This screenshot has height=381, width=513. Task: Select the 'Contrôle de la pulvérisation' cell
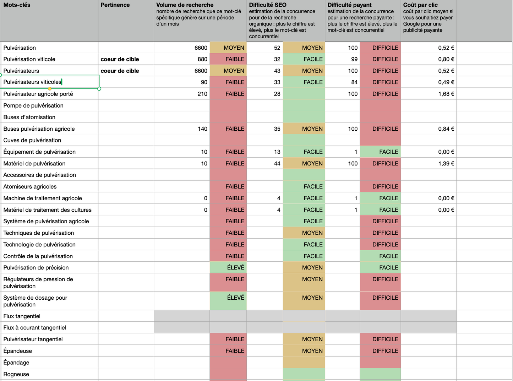(x=49, y=256)
